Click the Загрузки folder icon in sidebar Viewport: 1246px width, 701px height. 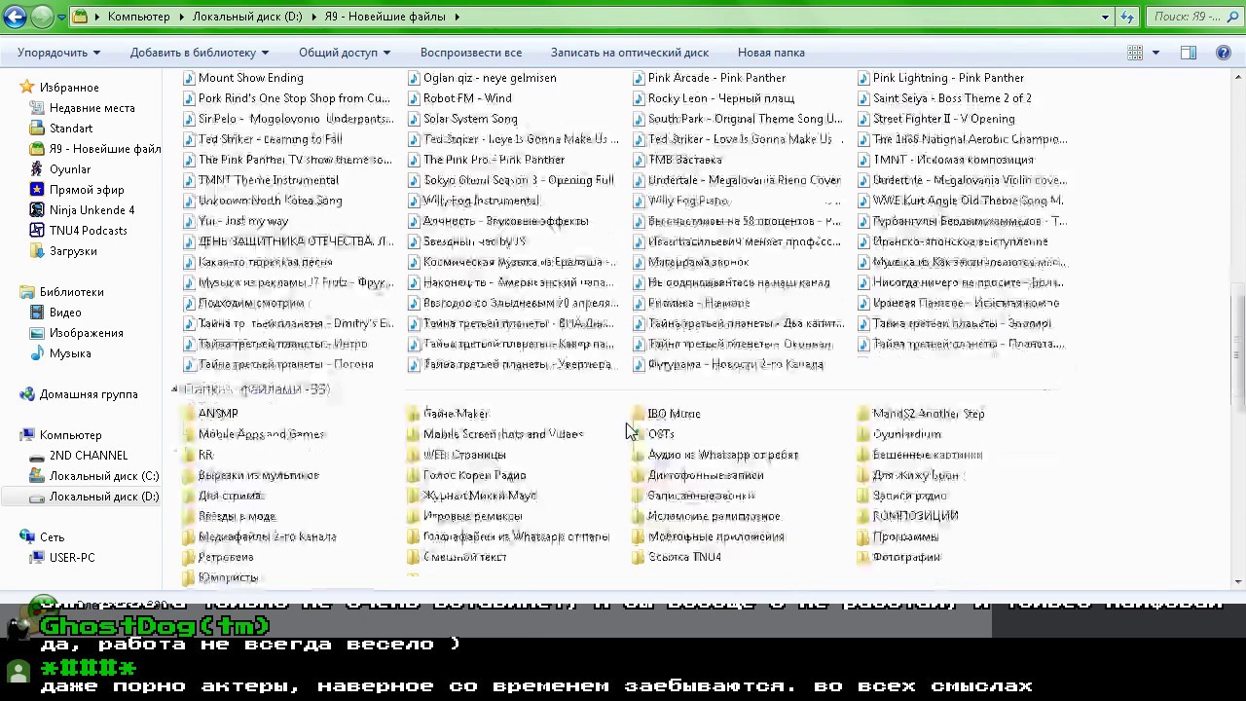[x=37, y=251]
